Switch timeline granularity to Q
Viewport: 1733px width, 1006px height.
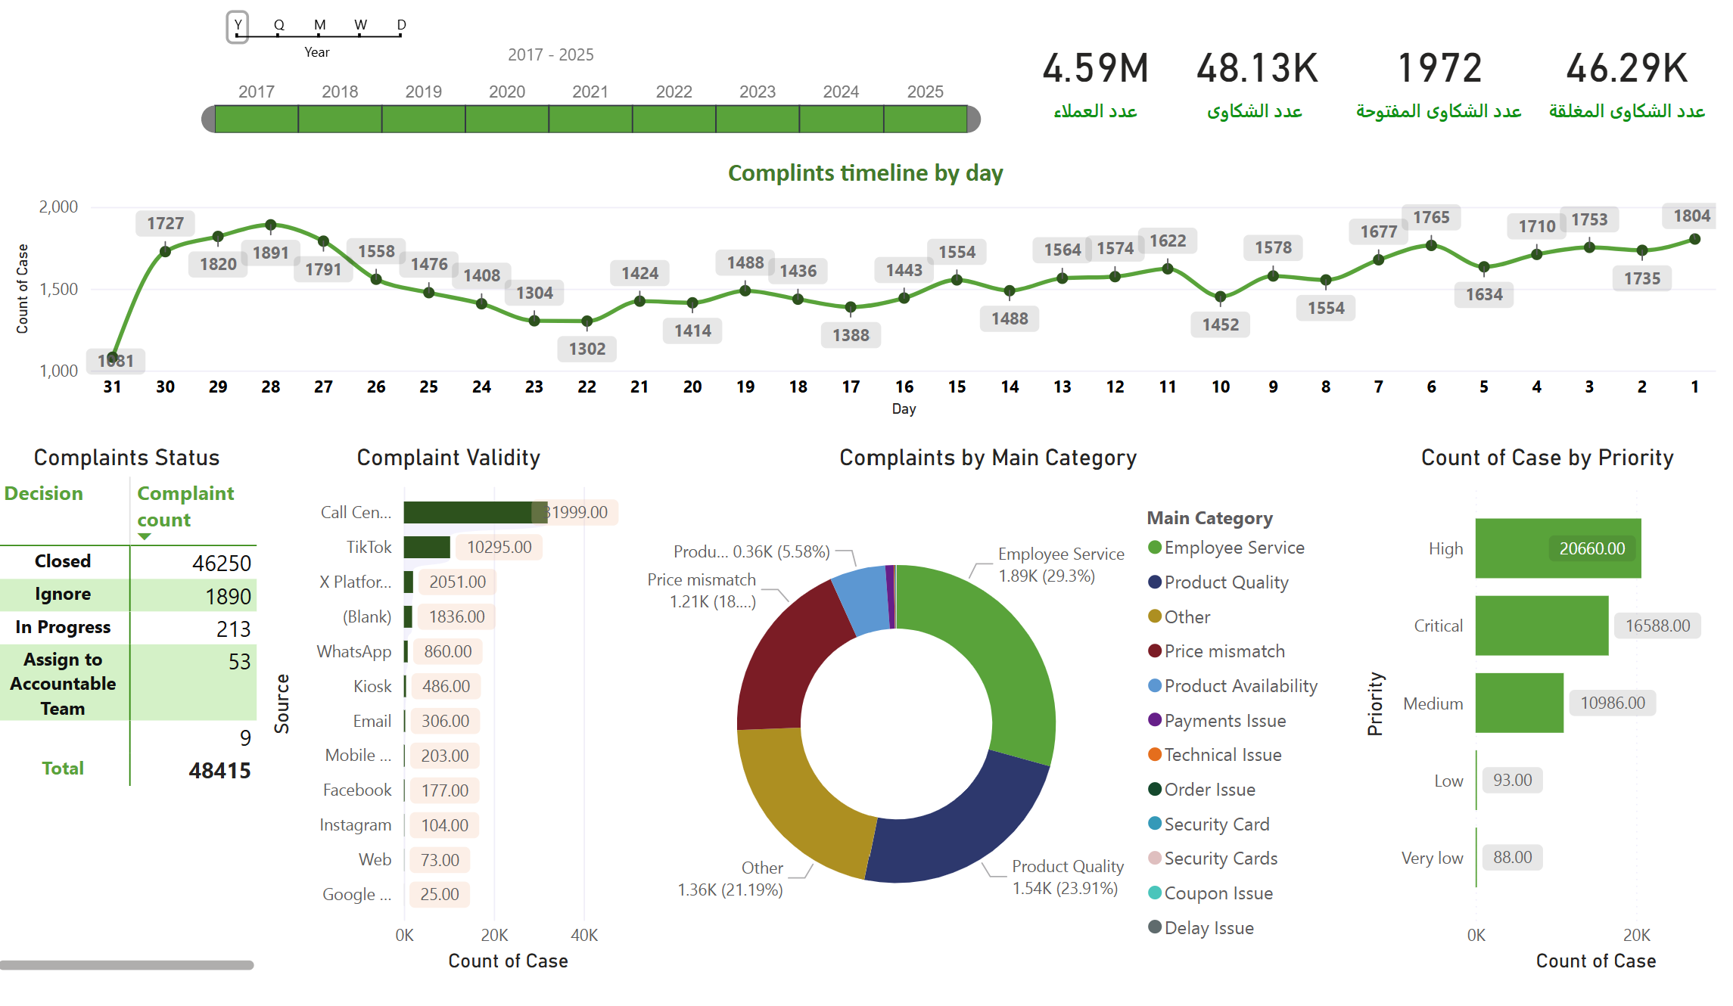(279, 26)
